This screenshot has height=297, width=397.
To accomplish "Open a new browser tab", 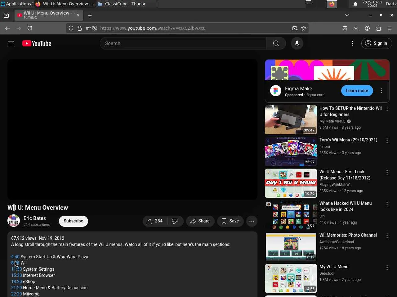I will [90, 15].
